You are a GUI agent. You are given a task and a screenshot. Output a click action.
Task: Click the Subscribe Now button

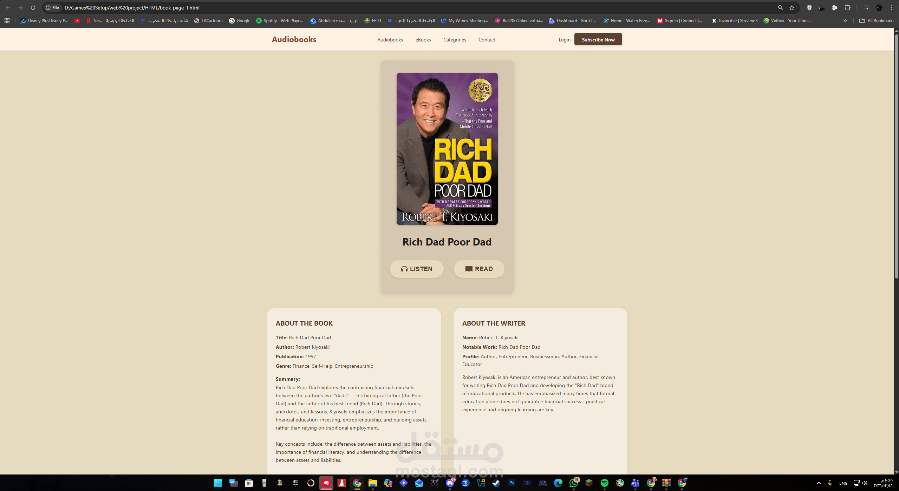pos(598,39)
